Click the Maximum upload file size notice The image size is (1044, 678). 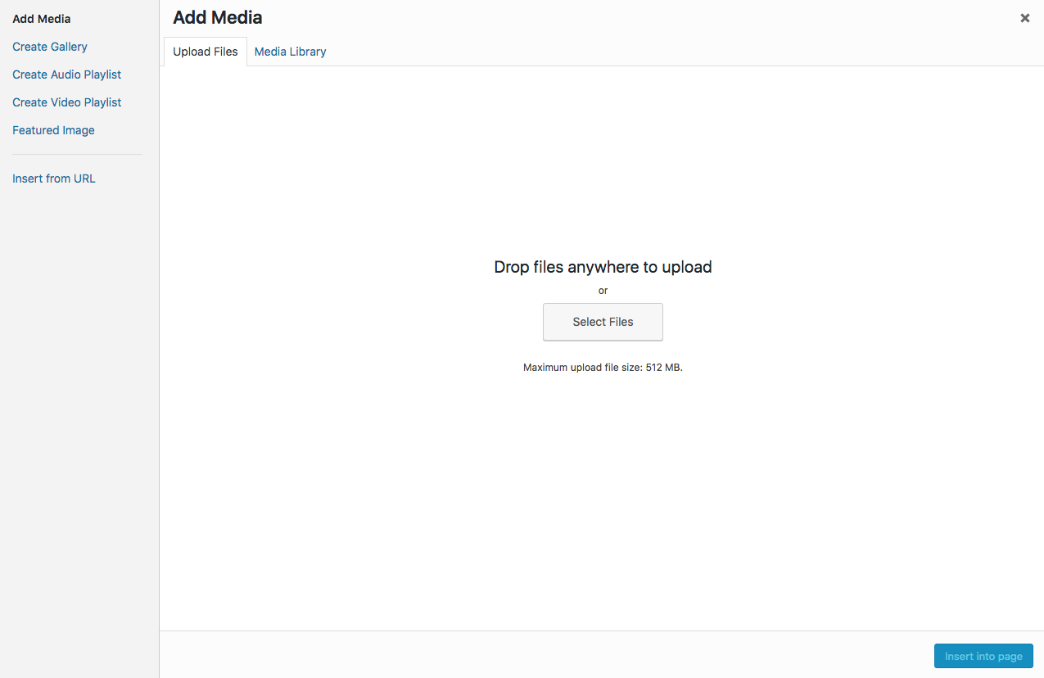click(x=603, y=368)
